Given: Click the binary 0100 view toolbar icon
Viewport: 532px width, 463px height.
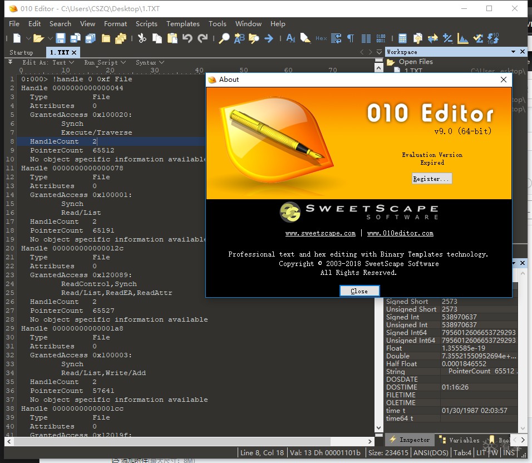Looking at the screenshot, I should 381,38.
